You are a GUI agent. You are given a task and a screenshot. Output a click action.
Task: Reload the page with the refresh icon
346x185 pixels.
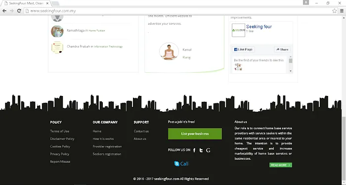point(19,11)
